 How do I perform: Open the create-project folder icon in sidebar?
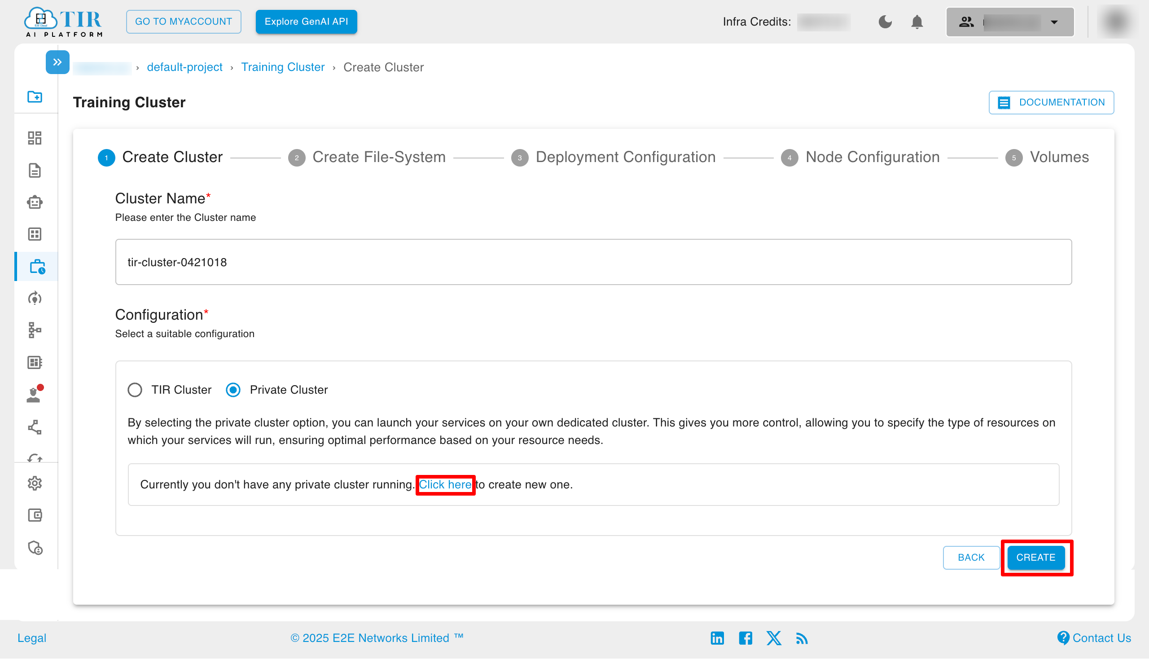pos(35,97)
